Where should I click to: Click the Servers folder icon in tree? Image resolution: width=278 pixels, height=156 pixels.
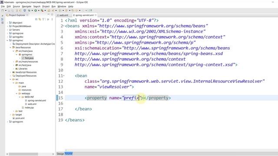10,30
